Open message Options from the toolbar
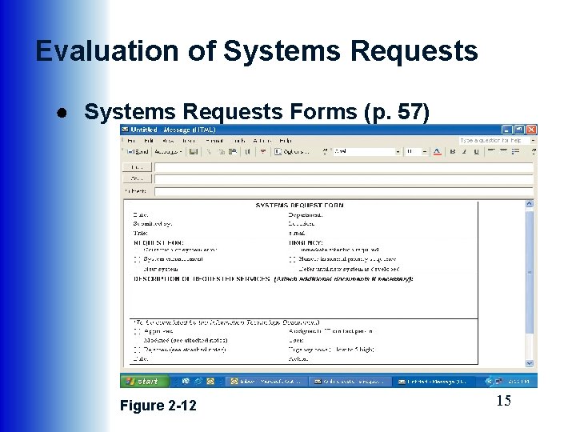 [x=292, y=152]
